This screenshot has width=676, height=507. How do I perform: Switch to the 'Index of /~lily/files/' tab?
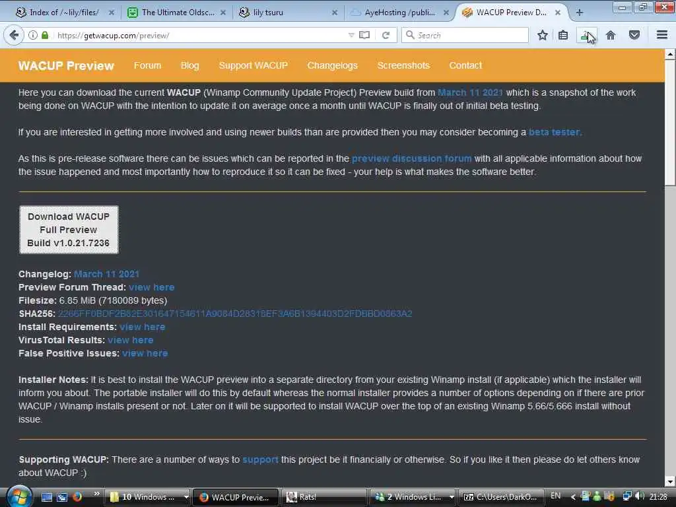[64, 13]
